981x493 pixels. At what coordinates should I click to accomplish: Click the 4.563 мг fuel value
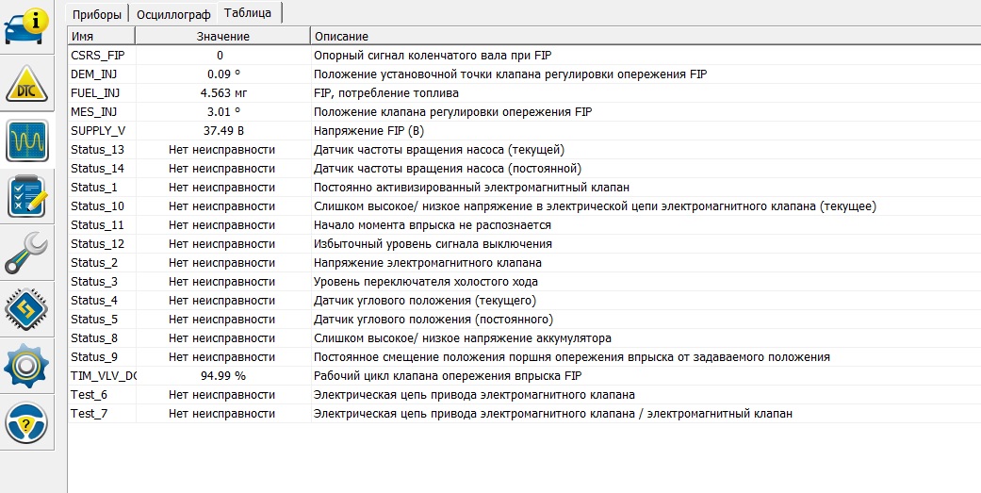222,92
